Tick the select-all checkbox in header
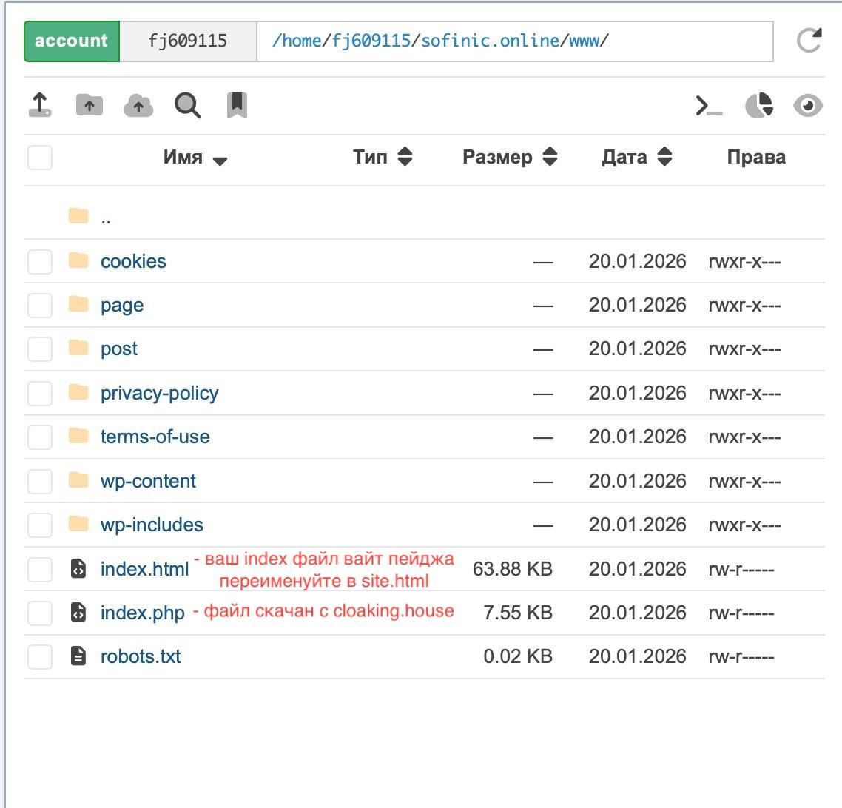This screenshot has width=842, height=808. [40, 157]
